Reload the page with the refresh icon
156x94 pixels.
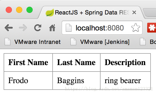pos(38,28)
